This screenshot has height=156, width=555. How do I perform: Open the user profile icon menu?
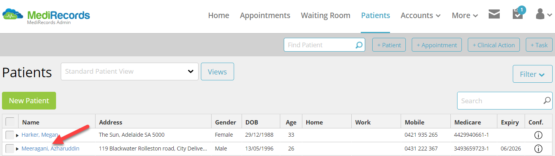[x=544, y=14]
